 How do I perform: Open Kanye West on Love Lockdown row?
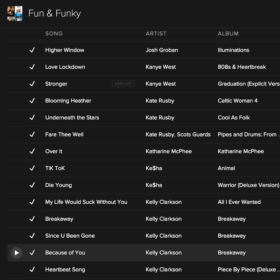tap(161, 67)
